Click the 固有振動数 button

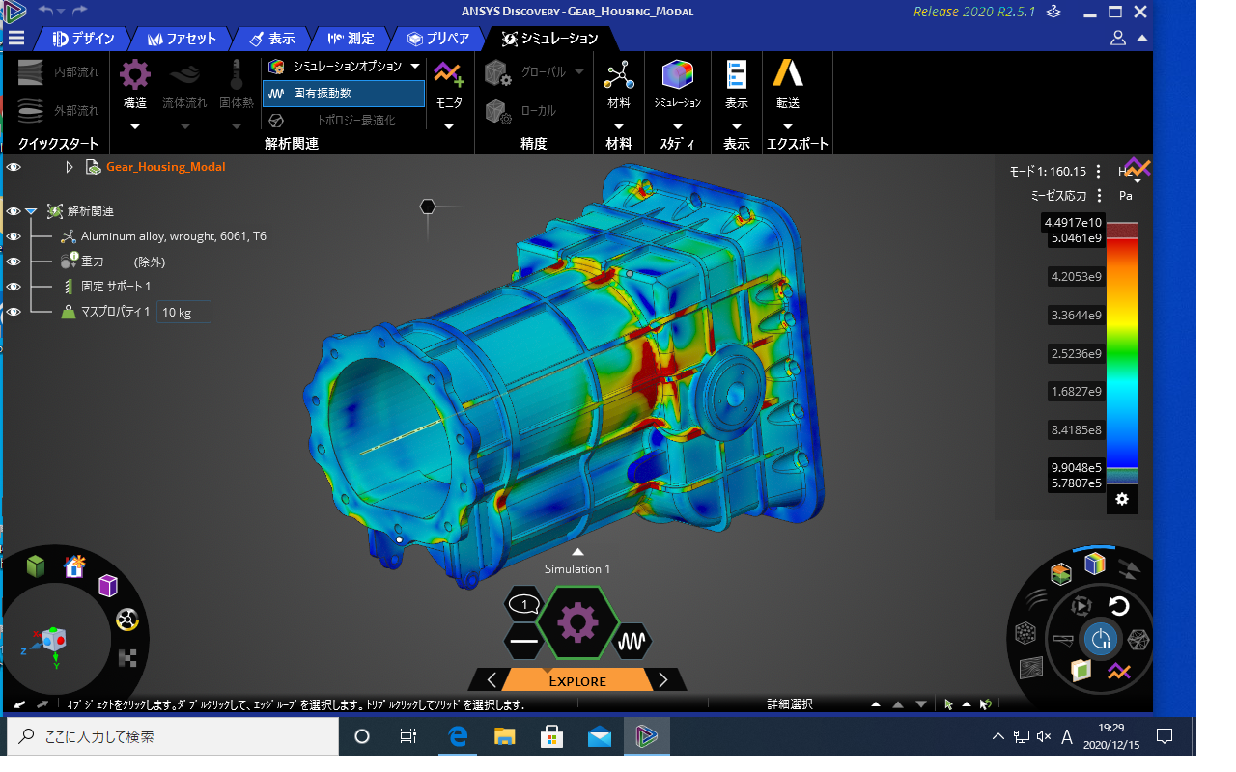coord(344,94)
